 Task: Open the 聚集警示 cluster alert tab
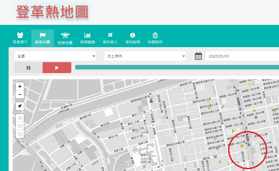[20, 38]
